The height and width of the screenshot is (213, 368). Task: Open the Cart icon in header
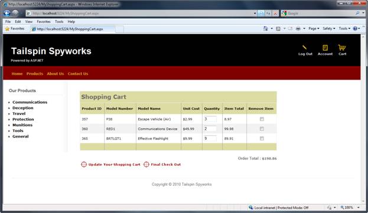coord(342,48)
